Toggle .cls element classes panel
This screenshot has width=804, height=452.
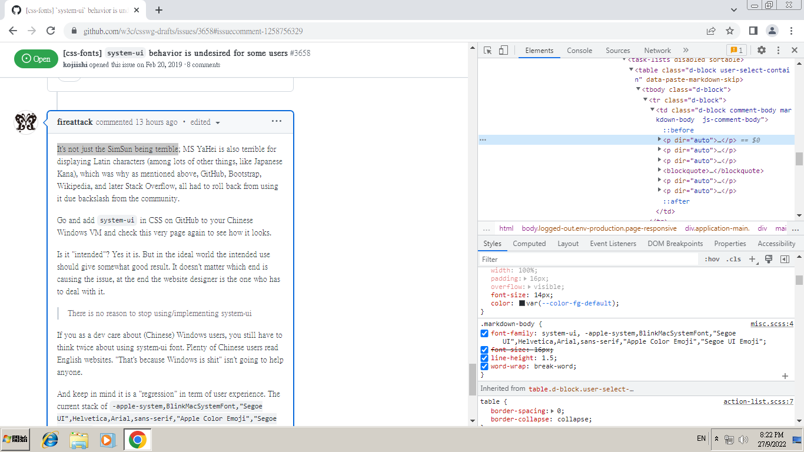[733, 259]
